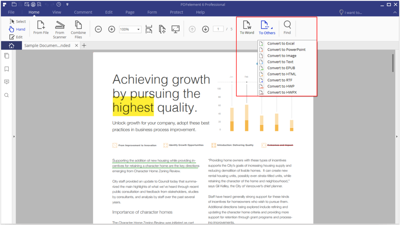Image resolution: width=400 pixels, height=225 pixels.
Task: Activate the Hand tool
Action: [x=17, y=29]
